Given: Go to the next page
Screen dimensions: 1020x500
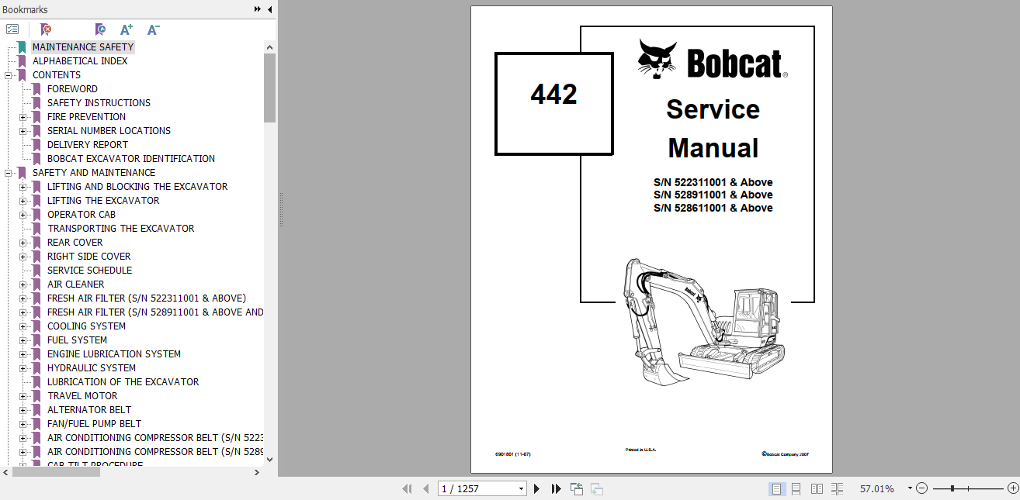Looking at the screenshot, I should [x=536, y=488].
